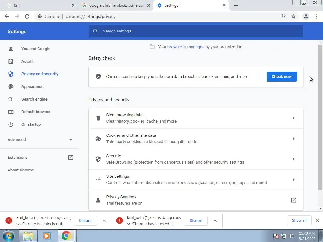
Task: Expand the Advanced section
Action: [x=39, y=140]
